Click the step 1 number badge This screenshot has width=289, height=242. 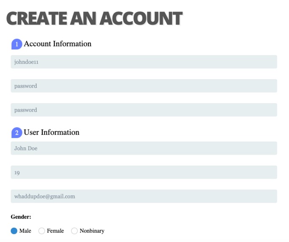click(x=17, y=44)
